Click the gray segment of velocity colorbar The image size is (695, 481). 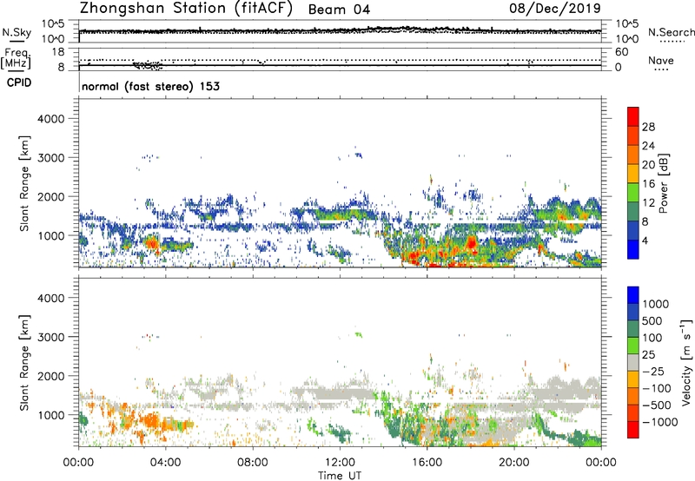pos(633,363)
